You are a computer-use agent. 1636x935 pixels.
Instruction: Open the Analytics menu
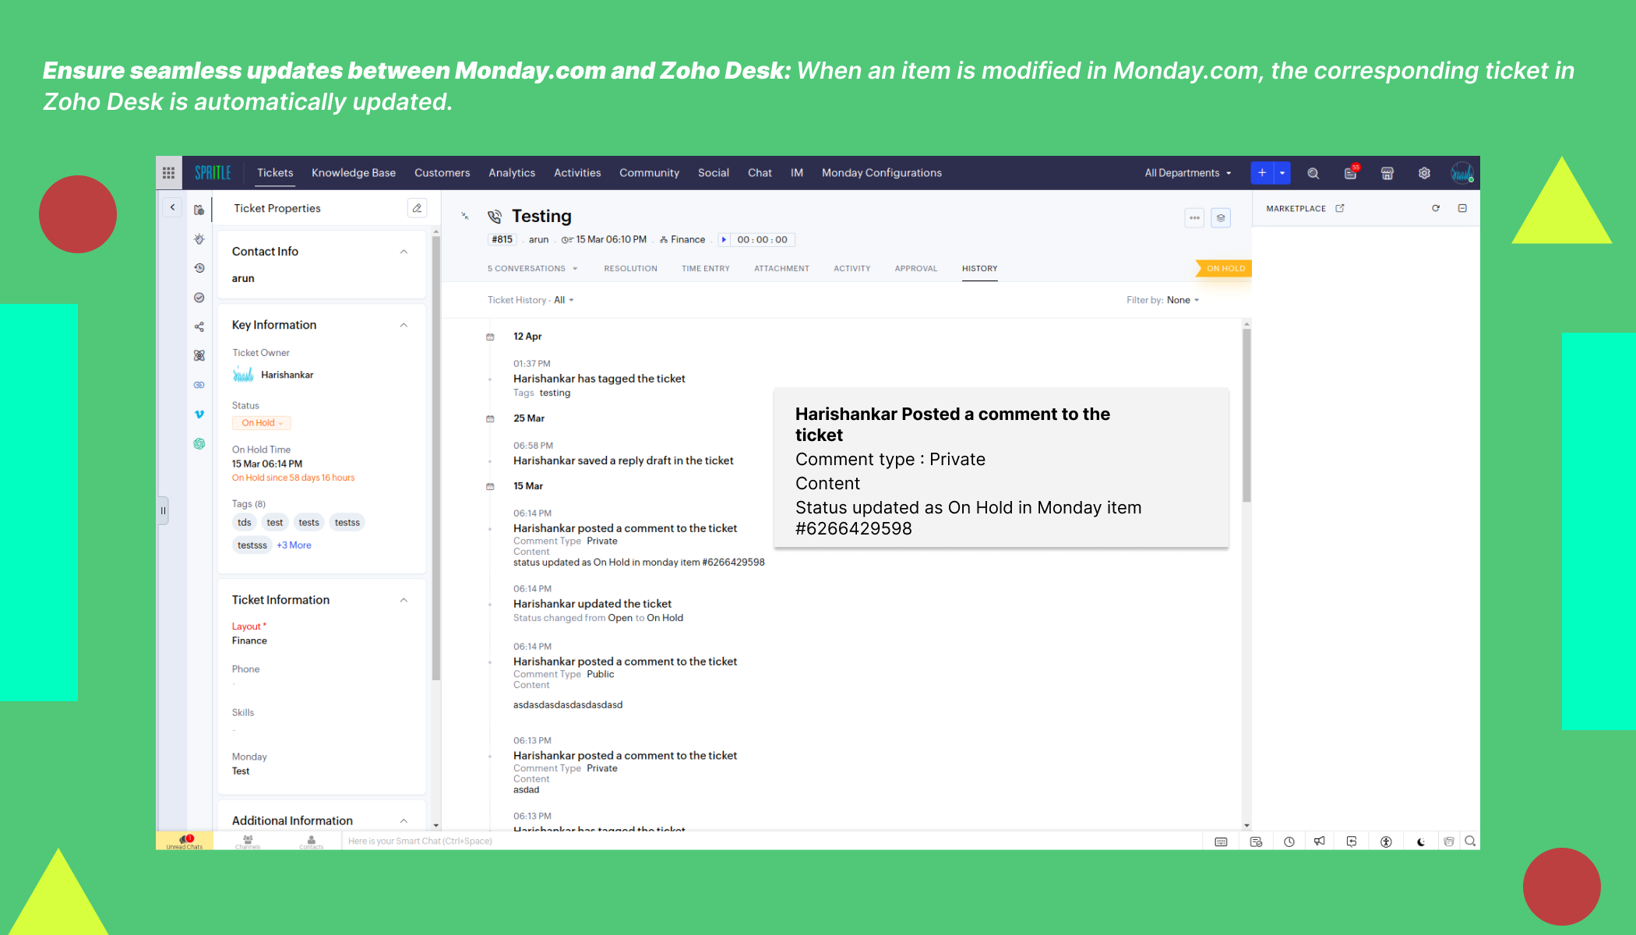512,173
